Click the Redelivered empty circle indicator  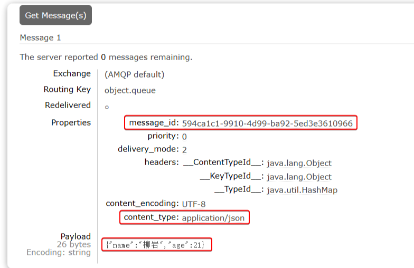point(107,107)
